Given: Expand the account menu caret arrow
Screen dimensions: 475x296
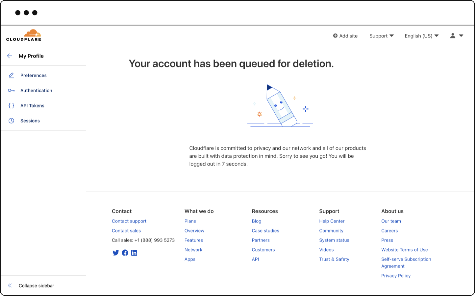Looking at the screenshot, I should 461,36.
